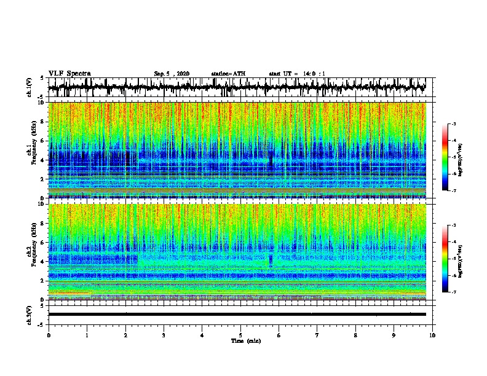
Task: Select the ch.2 "Frequency (kHz)" axis label
Action: click(x=34, y=245)
